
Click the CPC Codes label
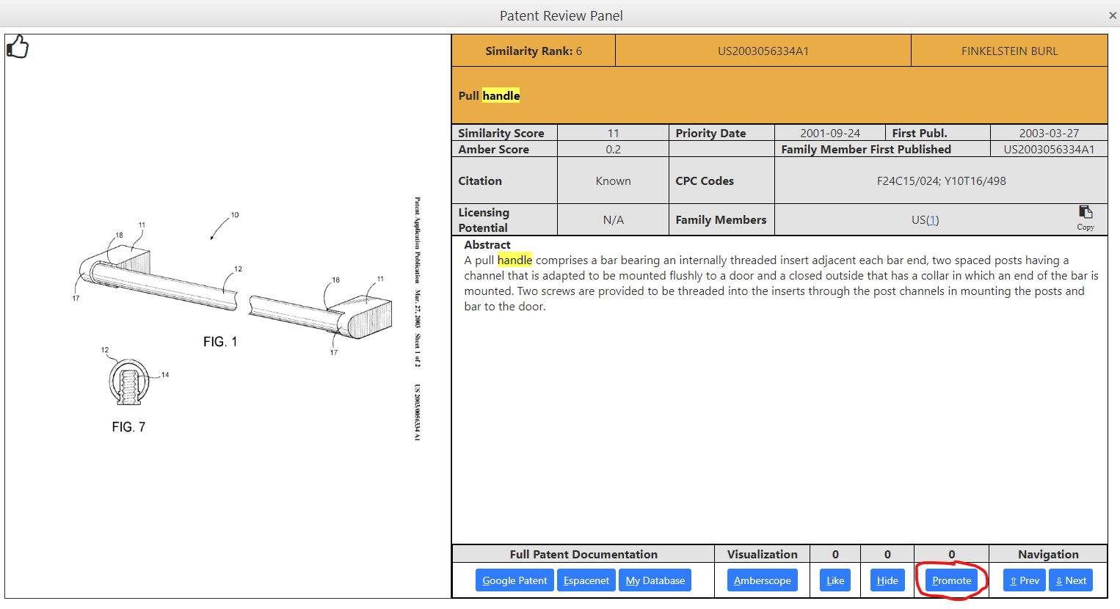coord(705,181)
